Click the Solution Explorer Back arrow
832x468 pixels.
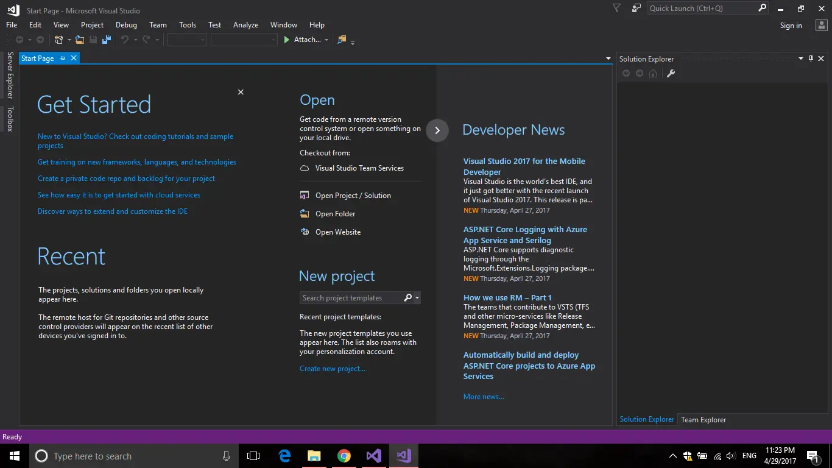(626, 73)
